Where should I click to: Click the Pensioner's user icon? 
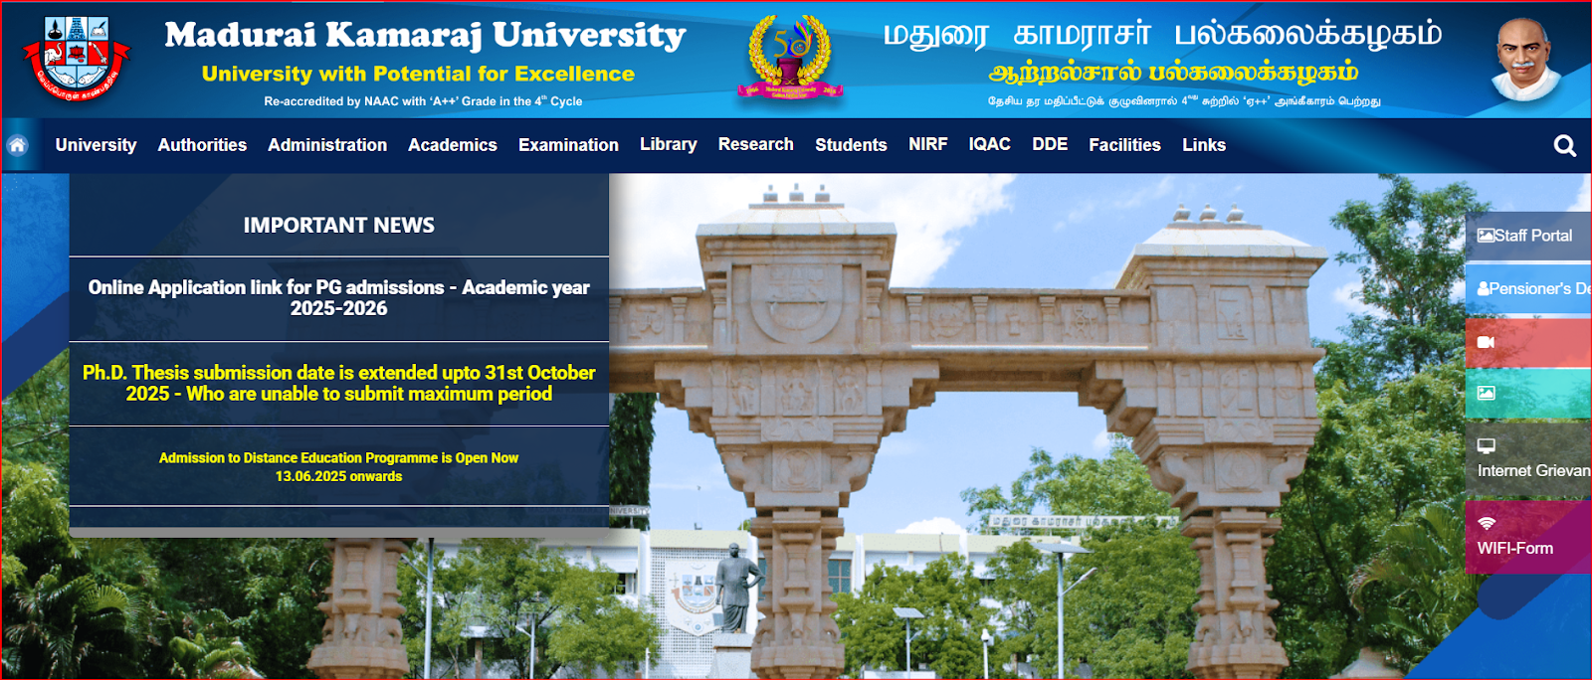pyautogui.click(x=1484, y=288)
